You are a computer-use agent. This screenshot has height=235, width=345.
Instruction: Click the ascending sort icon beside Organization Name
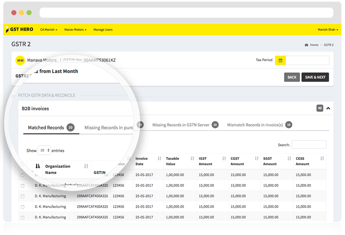pos(38,166)
